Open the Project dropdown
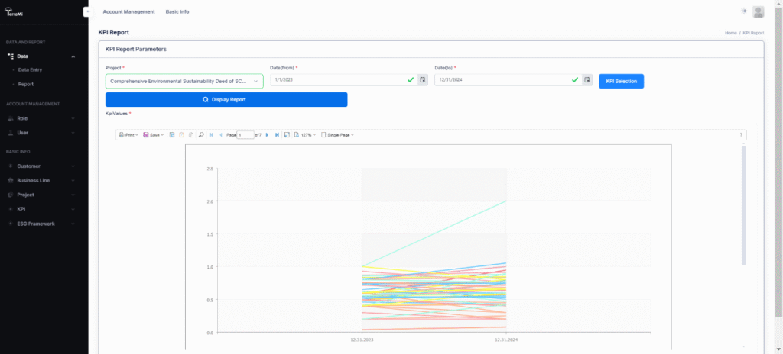 184,81
